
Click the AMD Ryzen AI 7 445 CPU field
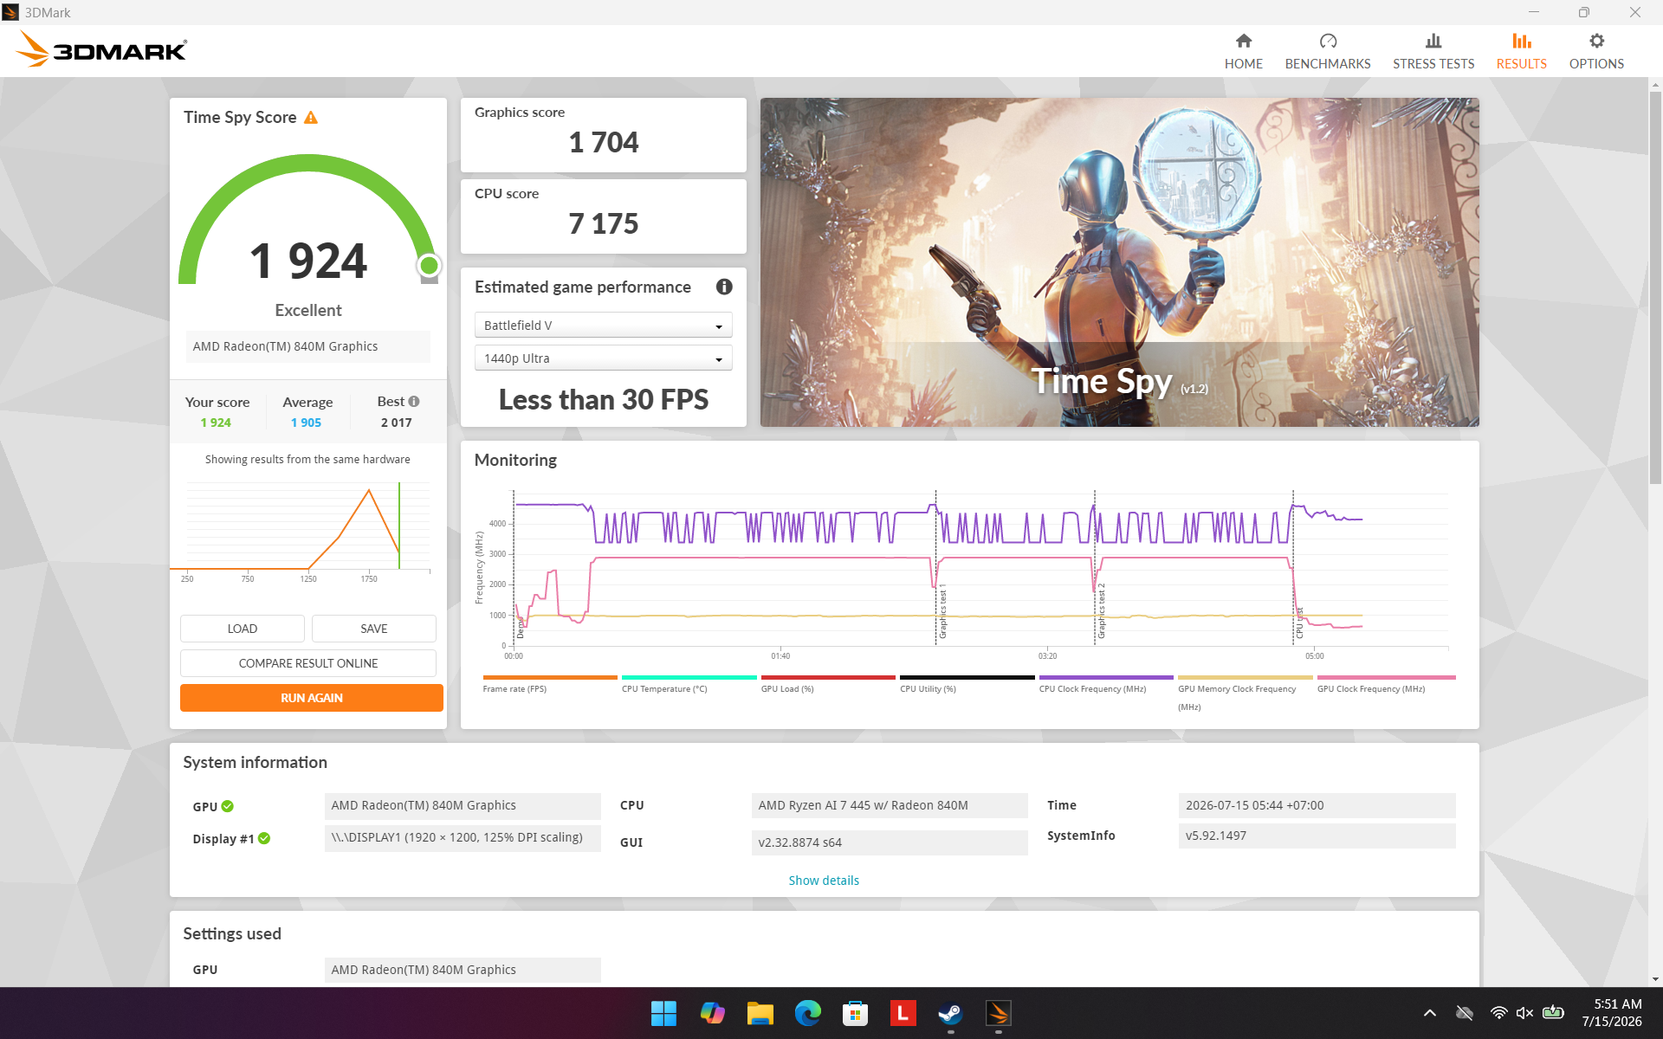(x=890, y=805)
